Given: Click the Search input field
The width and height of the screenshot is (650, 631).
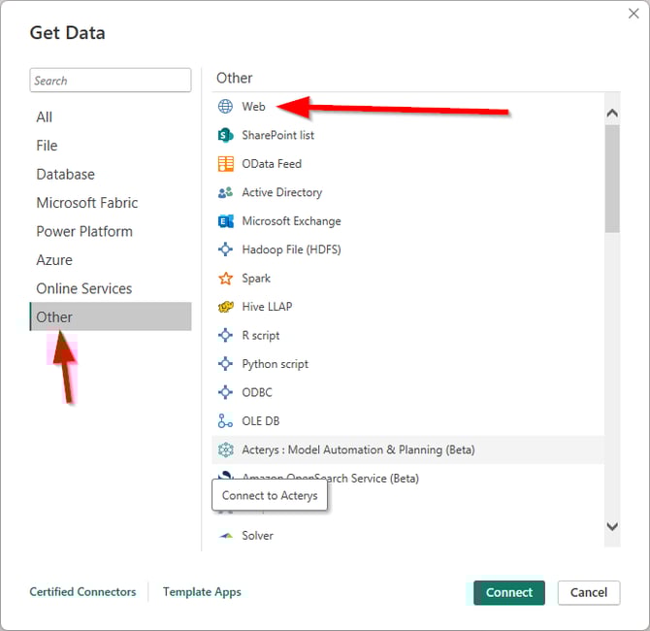Looking at the screenshot, I should click(x=111, y=80).
